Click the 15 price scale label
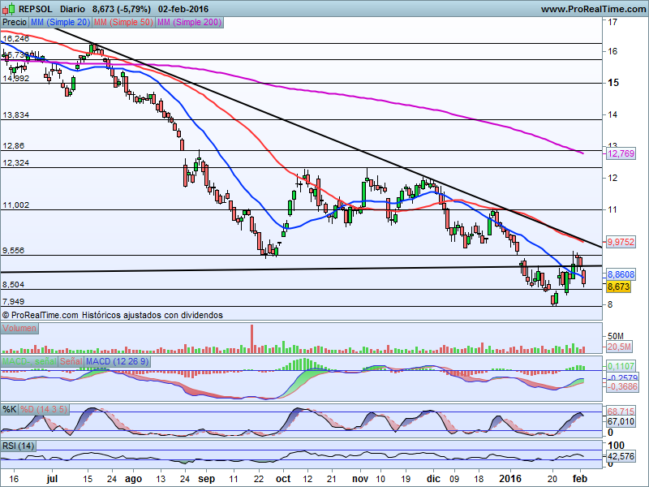Screen dimensions: 649x487 (x=613, y=83)
